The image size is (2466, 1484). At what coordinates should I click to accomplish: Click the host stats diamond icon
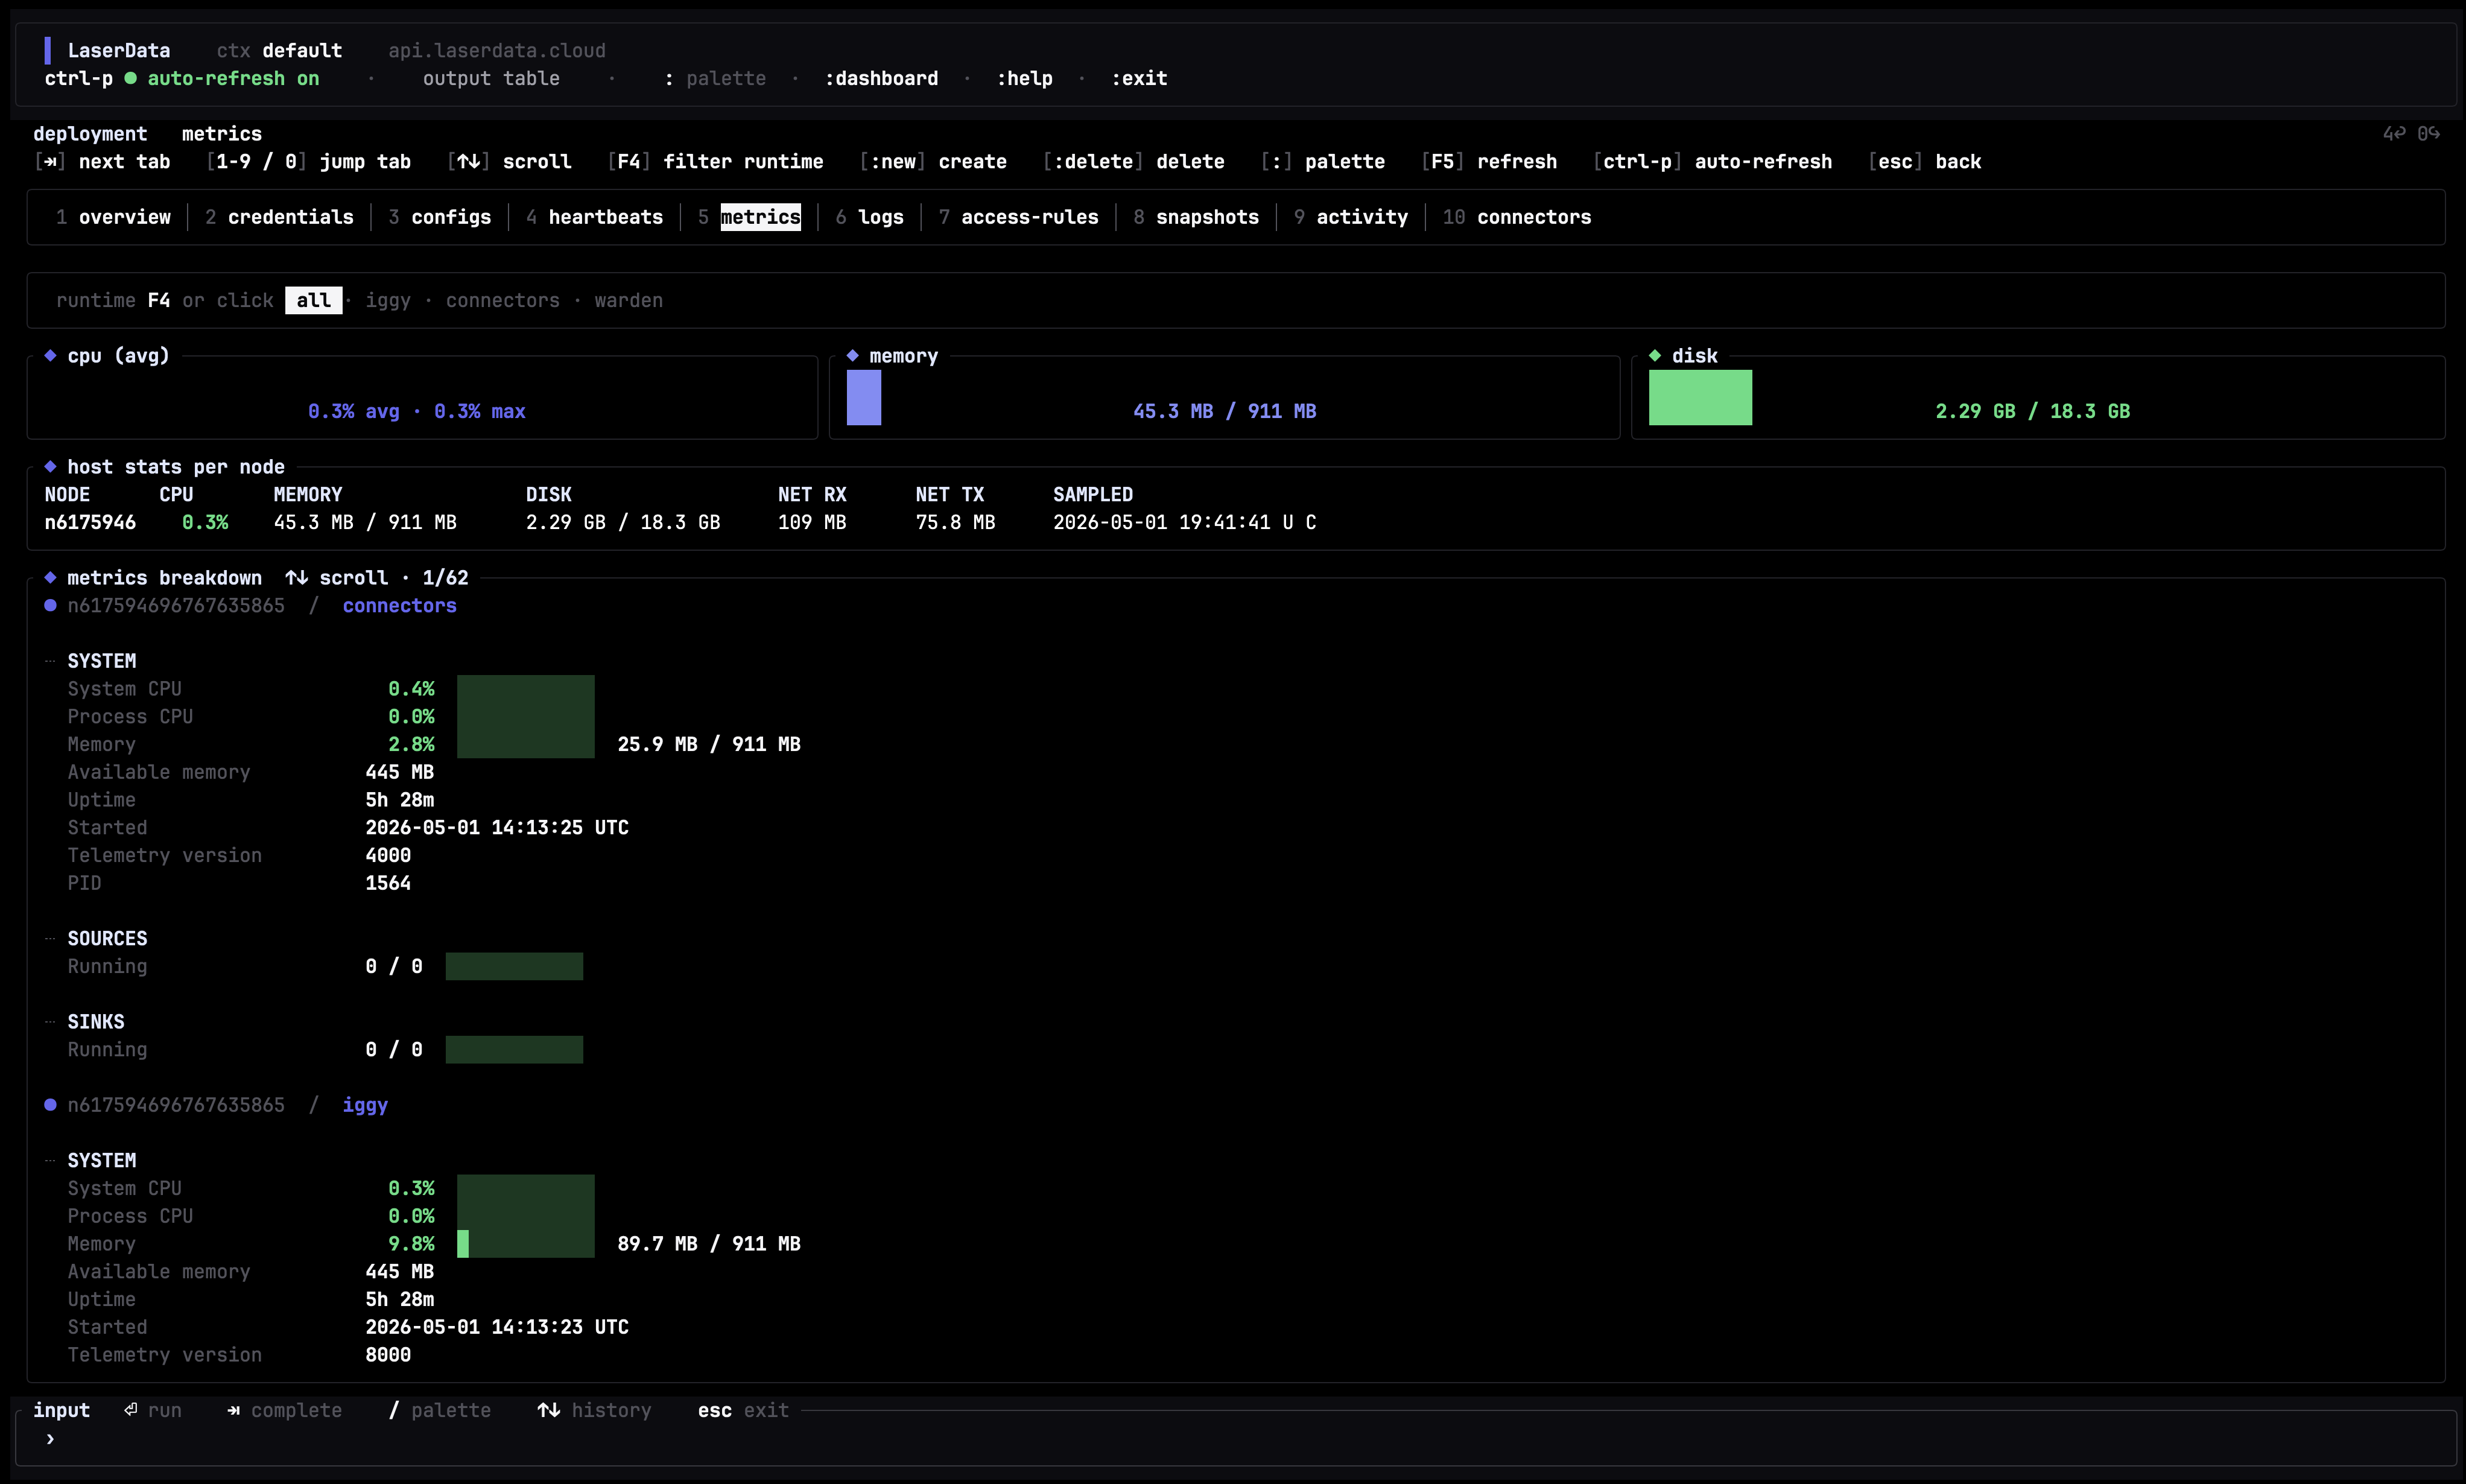click(50, 466)
